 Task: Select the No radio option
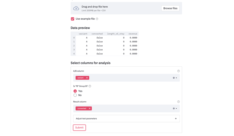coord(75,95)
